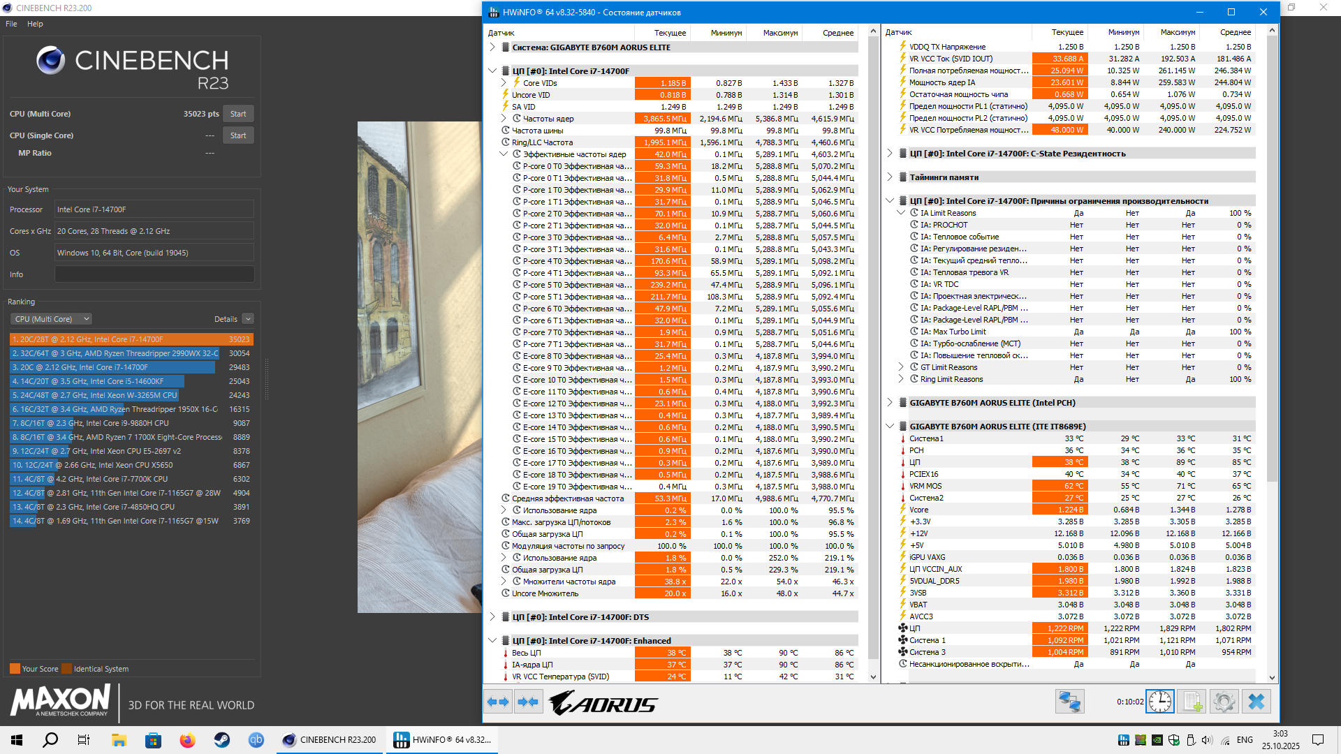The width and height of the screenshot is (1341, 754).
Task: Expand the Тайминги памяти section
Action: pos(890,177)
